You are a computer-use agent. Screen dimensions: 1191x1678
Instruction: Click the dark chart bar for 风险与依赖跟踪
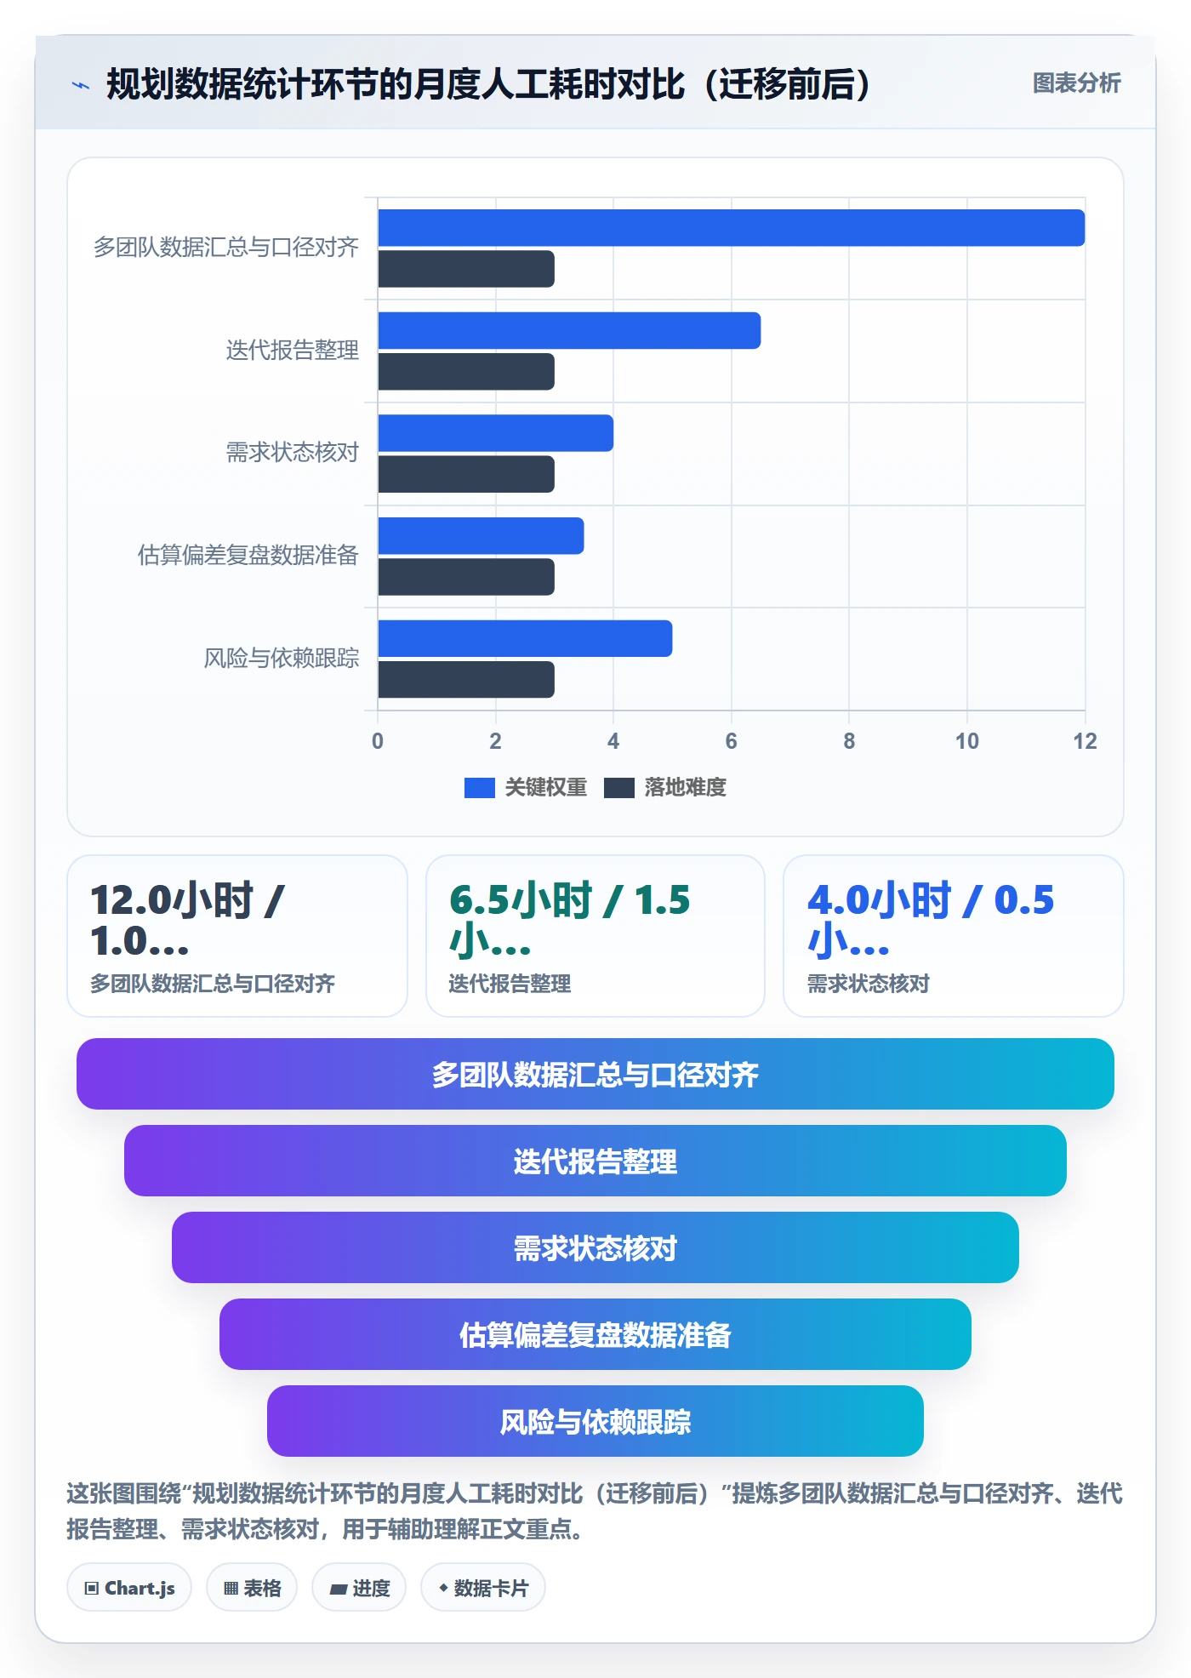[466, 680]
